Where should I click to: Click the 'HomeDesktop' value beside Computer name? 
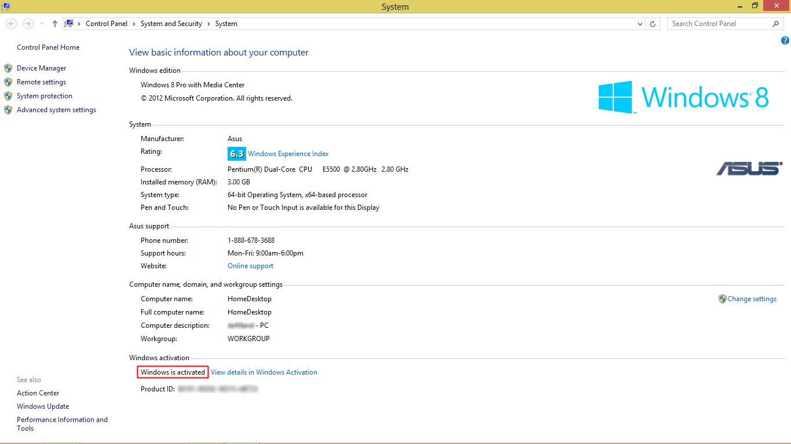[250, 299]
